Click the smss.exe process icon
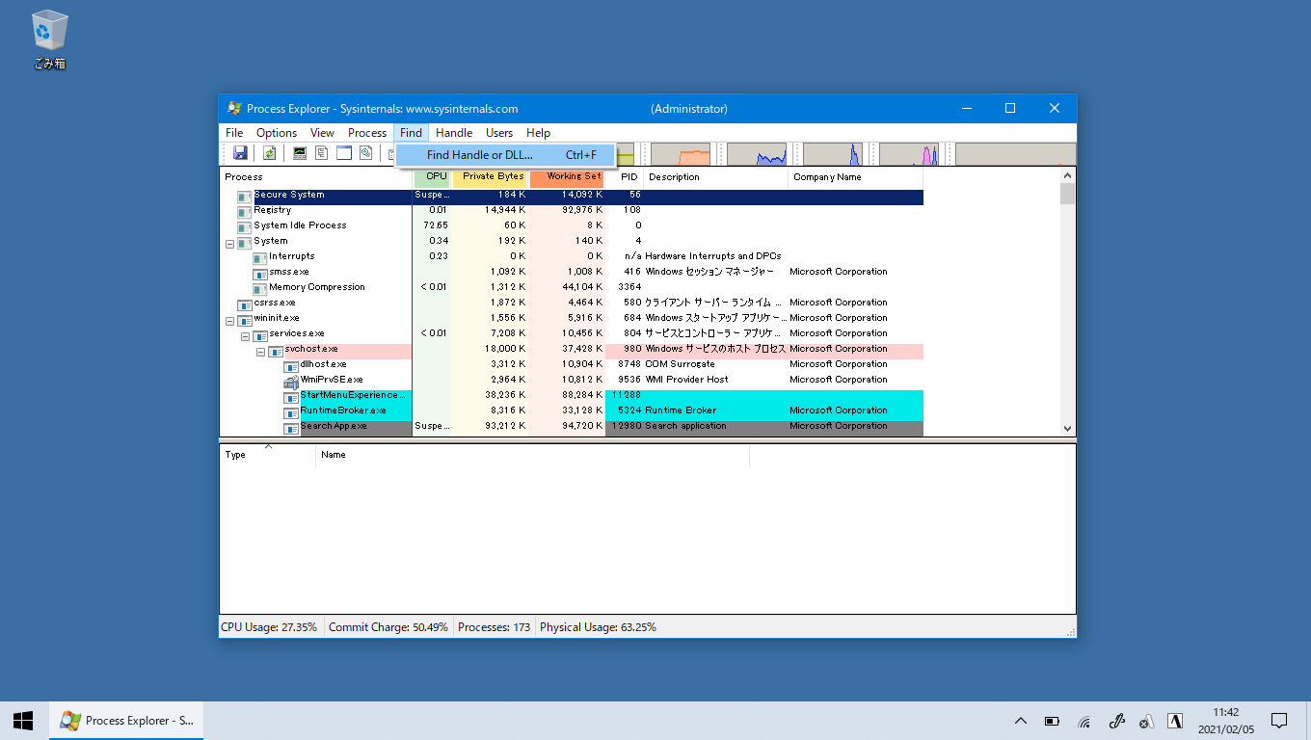This screenshot has width=1311, height=740. click(260, 273)
